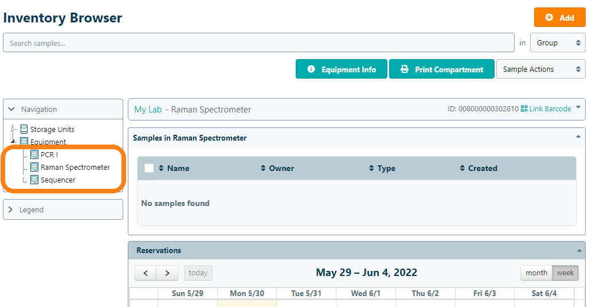The height and width of the screenshot is (307, 592).
Task: Click the Storage Units icon
Action: coord(24,130)
